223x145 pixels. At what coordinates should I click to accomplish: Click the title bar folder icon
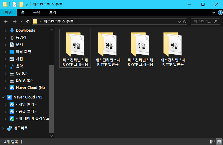[5, 4]
